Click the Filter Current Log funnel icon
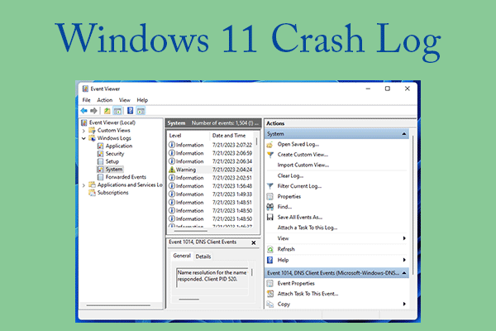This screenshot has width=496, height=331. (x=269, y=186)
